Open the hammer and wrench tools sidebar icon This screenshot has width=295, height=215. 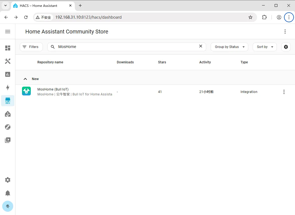pos(8,61)
